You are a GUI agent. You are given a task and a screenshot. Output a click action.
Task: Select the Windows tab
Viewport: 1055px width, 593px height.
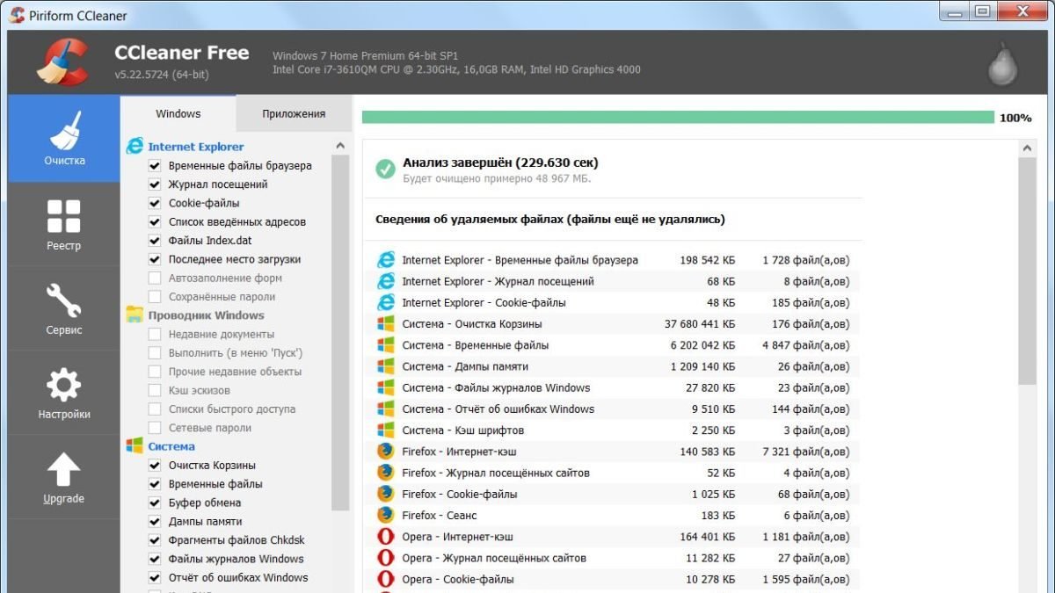click(x=178, y=113)
